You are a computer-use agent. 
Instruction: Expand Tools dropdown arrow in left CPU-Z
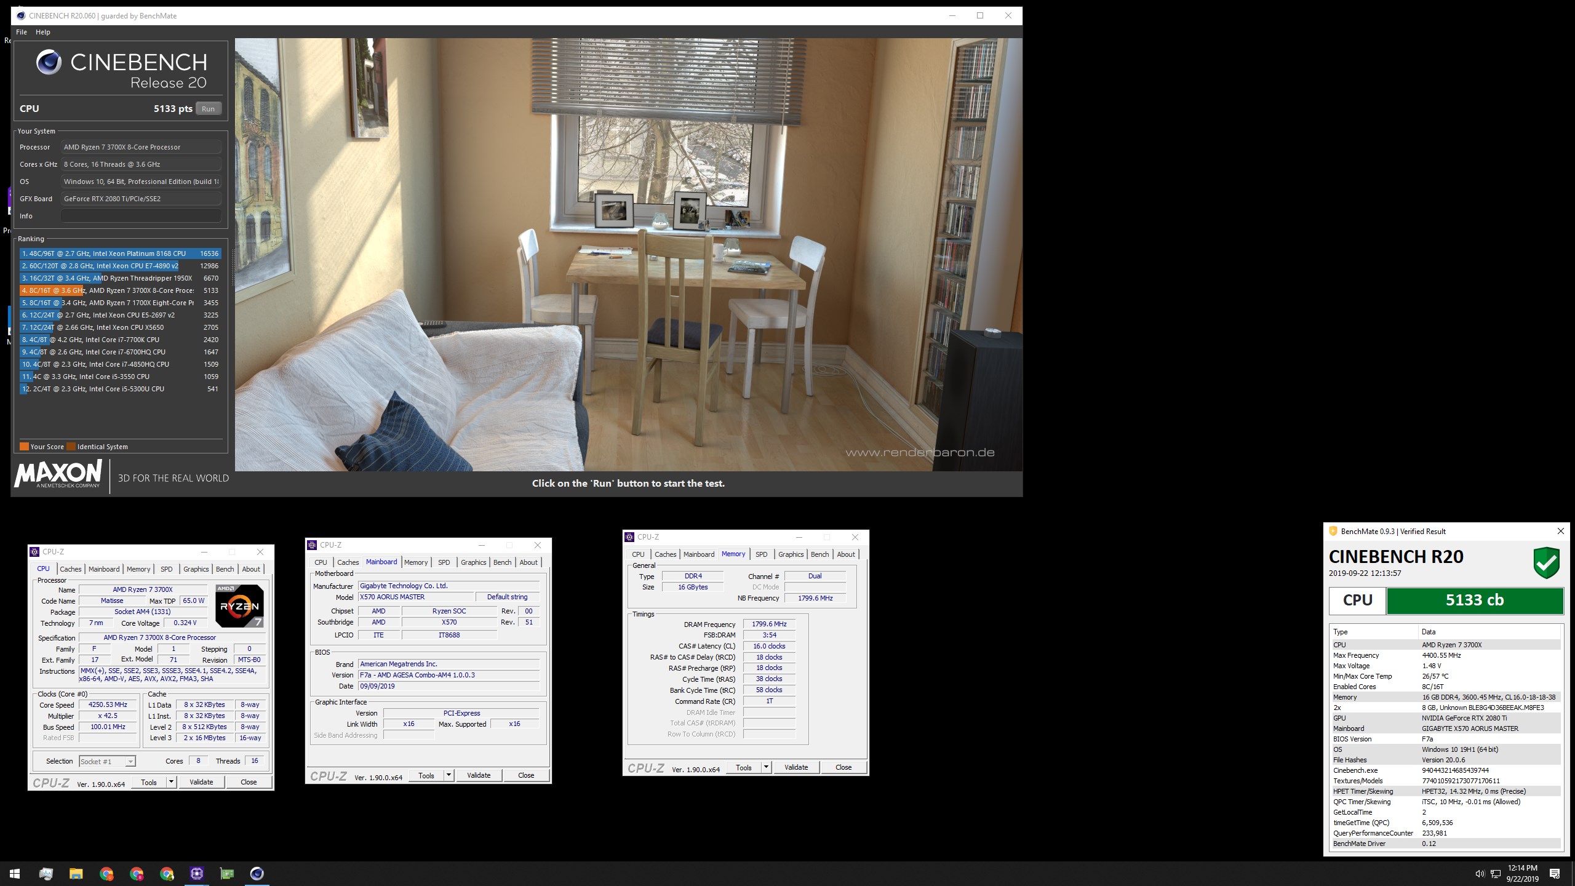[172, 783]
